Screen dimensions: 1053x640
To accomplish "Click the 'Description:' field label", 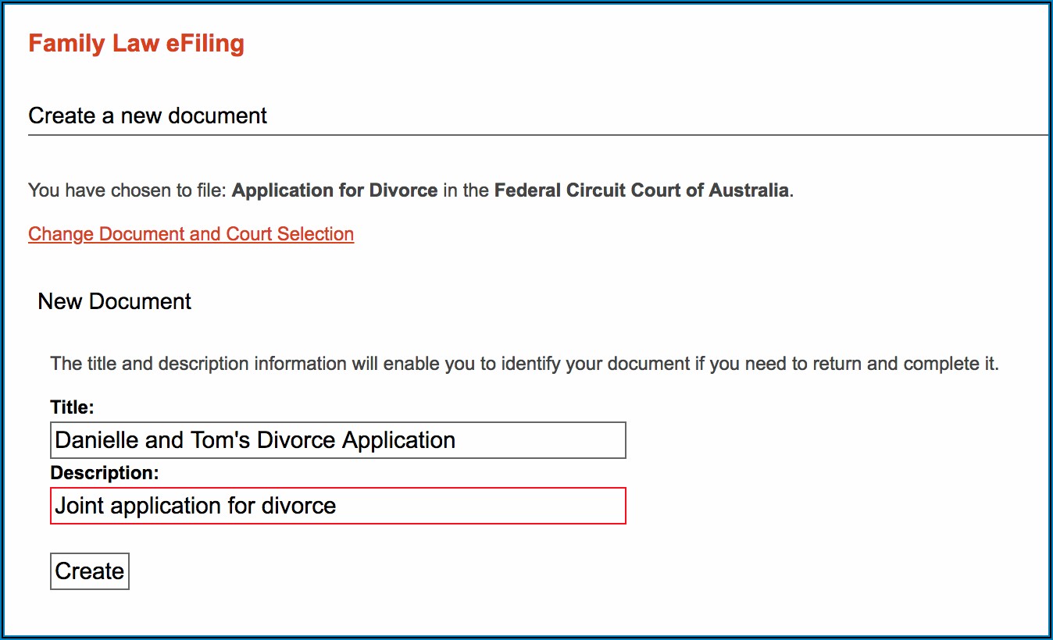I will pos(104,473).
